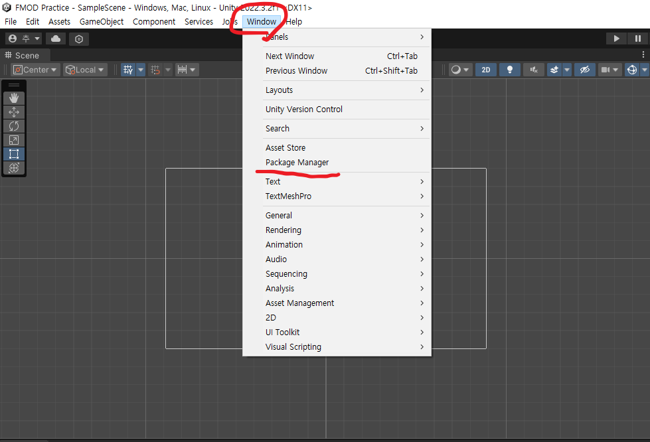The height and width of the screenshot is (442, 650).
Task: Open the Local handle rotation dropdown
Action: 86,70
